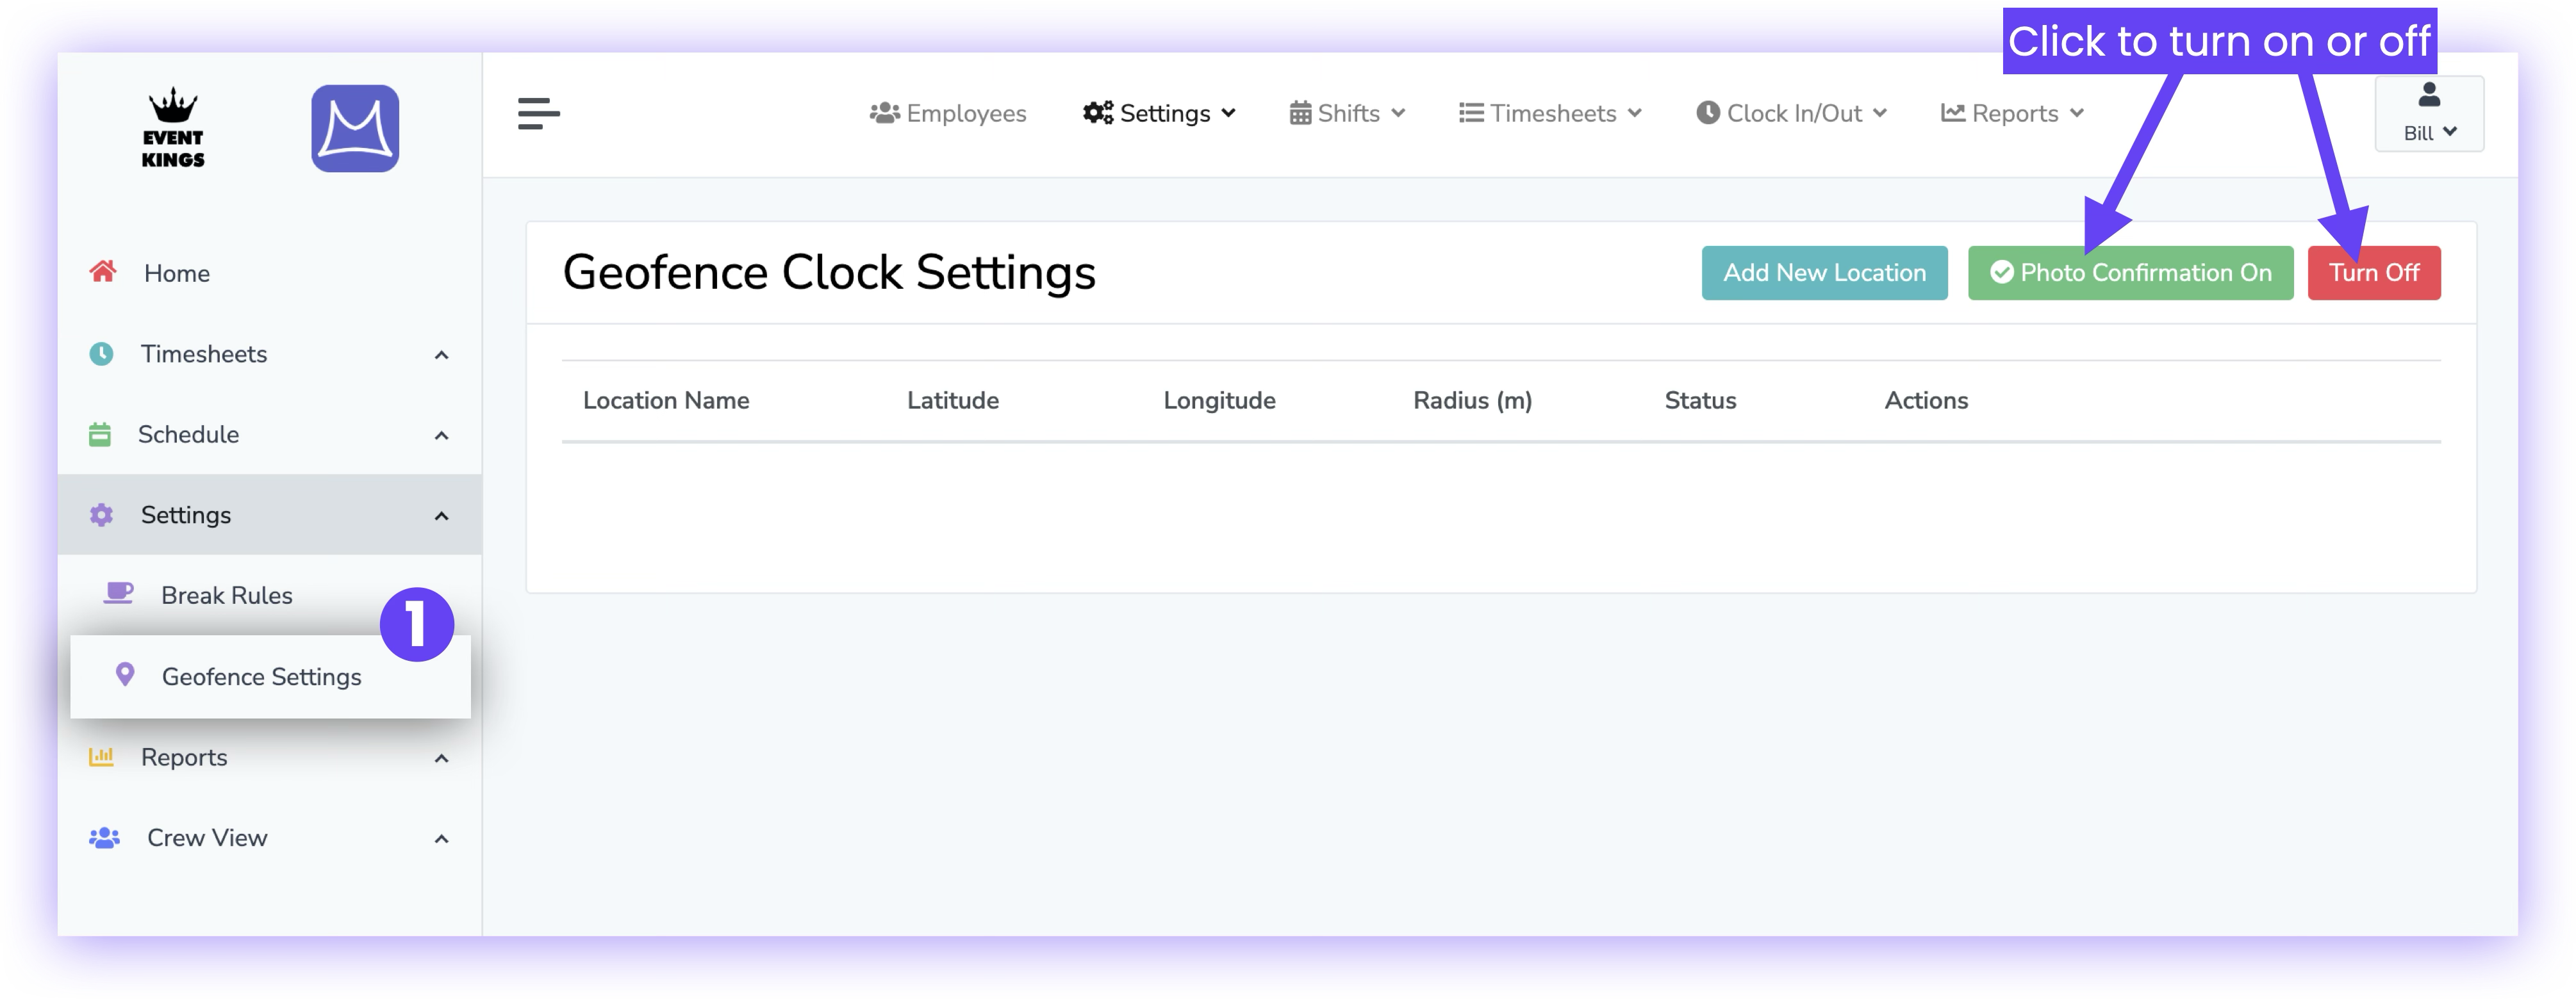
Task: Open the Reports dropdown in top nav
Action: pyautogui.click(x=2012, y=113)
